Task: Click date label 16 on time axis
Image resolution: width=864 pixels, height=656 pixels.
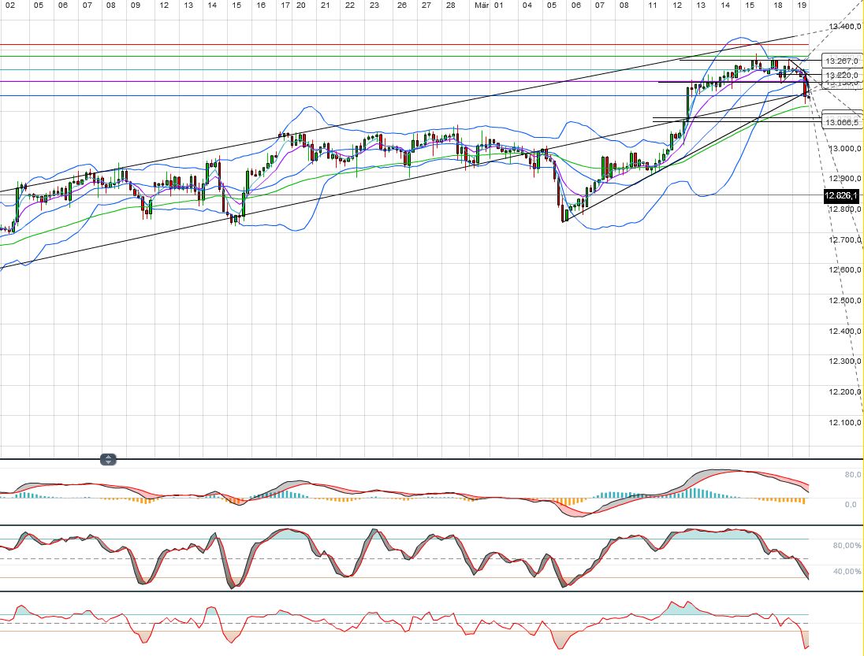Action: (x=261, y=5)
